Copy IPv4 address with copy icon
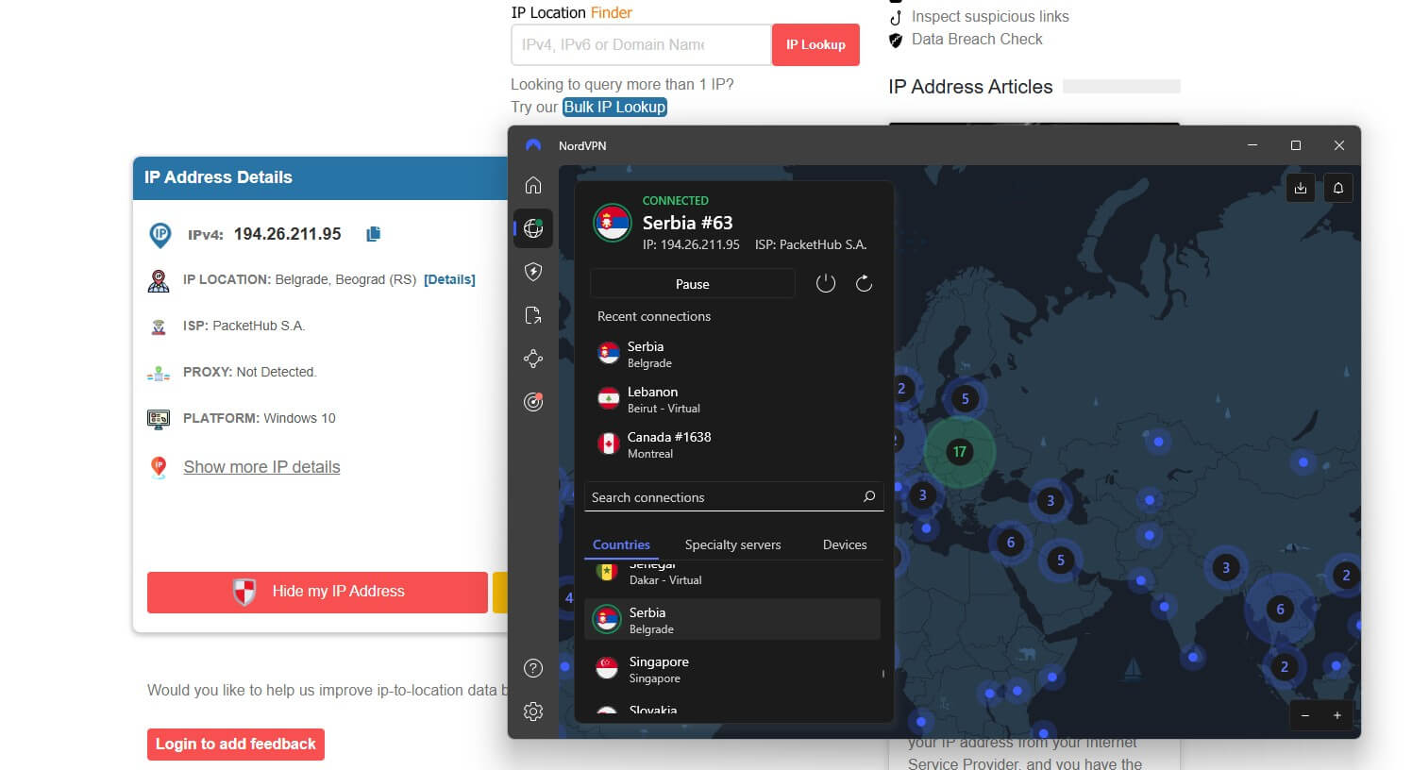1412x770 pixels. coord(374,234)
